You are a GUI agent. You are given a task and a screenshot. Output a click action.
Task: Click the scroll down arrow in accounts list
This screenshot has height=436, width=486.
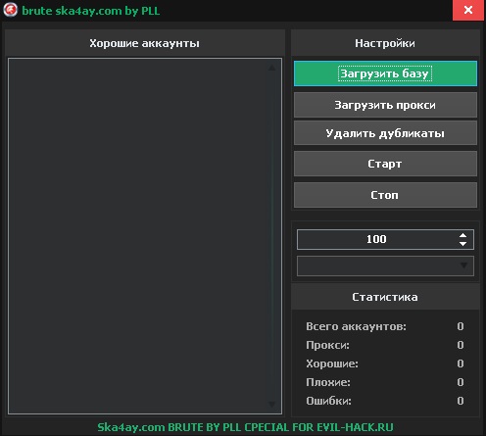pos(271,405)
